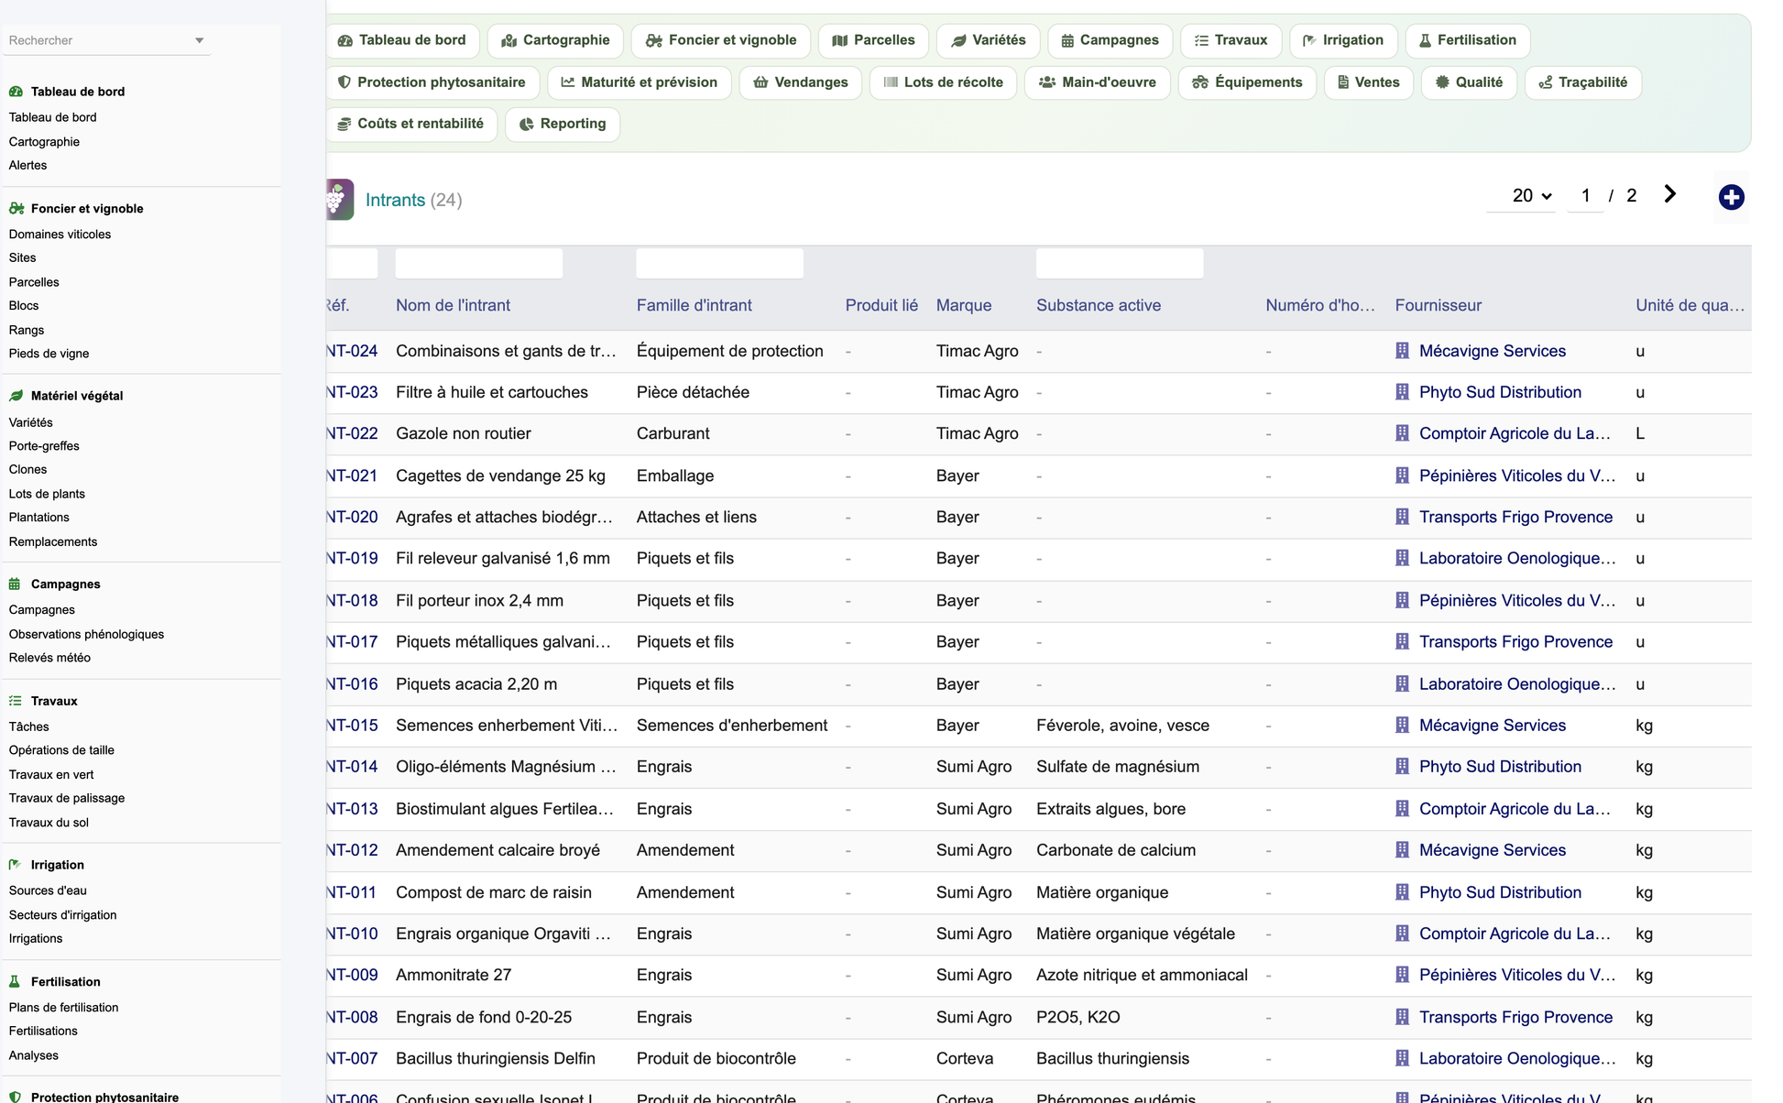1783x1103 pixels.
Task: Expand the Rechercher search dropdown
Action: click(x=199, y=40)
